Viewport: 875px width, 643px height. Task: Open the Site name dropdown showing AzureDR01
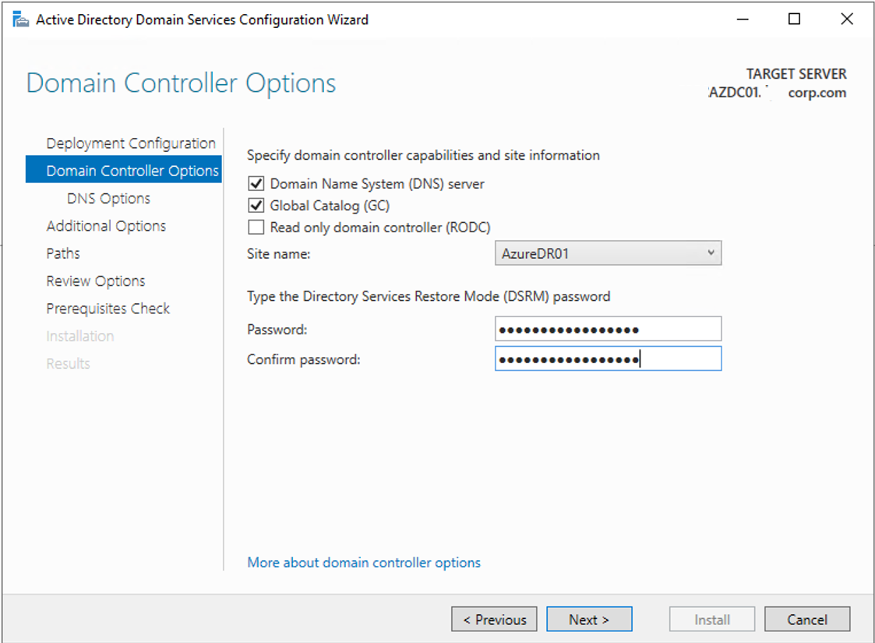[608, 253]
